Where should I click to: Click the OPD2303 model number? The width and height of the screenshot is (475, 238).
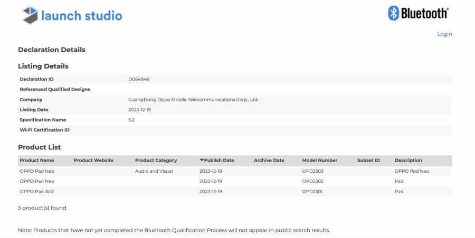[x=312, y=171]
